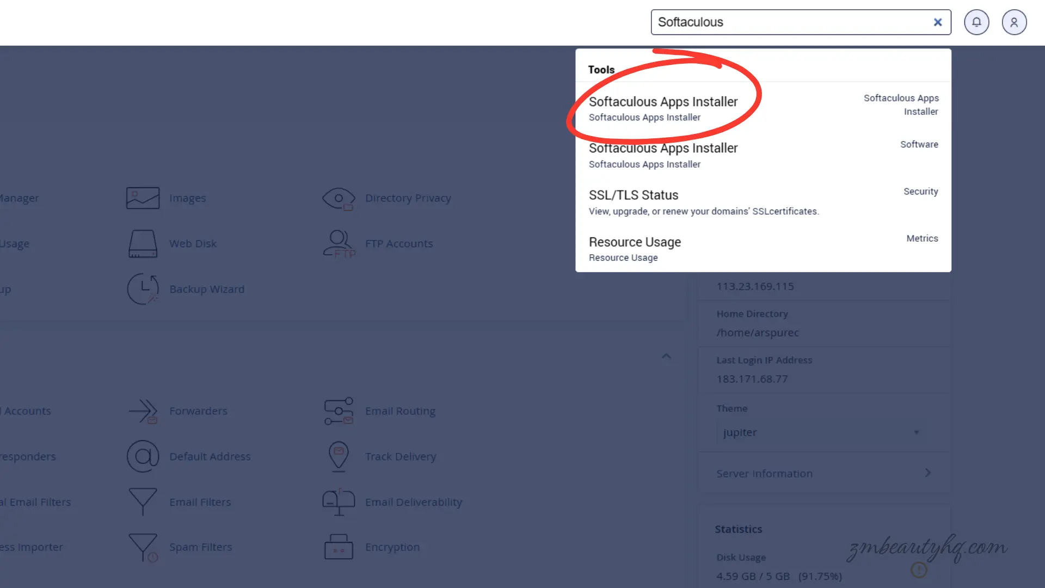Open Server Information link
The image size is (1045, 588).
pos(764,474)
